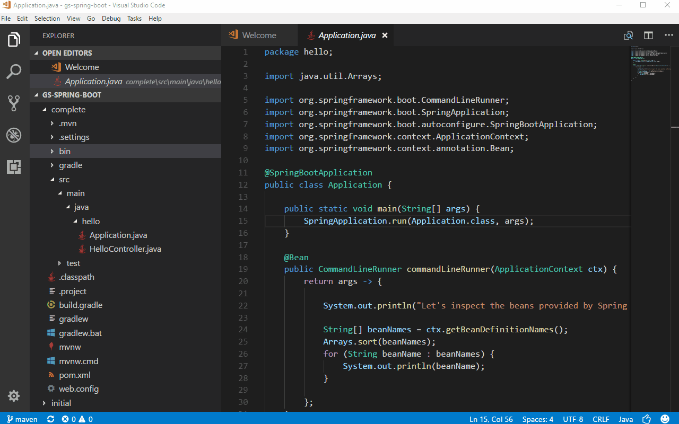Synchronize changes next to the maven branch

click(x=50, y=419)
